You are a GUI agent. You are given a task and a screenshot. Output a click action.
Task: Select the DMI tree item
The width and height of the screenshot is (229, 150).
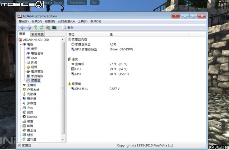click(x=32, y=58)
